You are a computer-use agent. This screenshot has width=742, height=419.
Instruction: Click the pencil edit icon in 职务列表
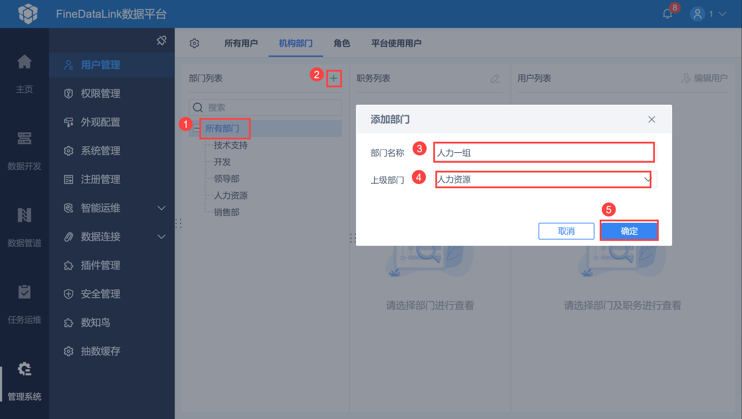(495, 78)
